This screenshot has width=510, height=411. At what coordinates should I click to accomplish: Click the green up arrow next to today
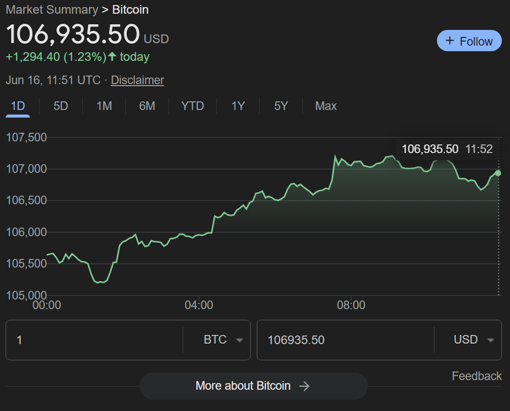click(x=112, y=57)
